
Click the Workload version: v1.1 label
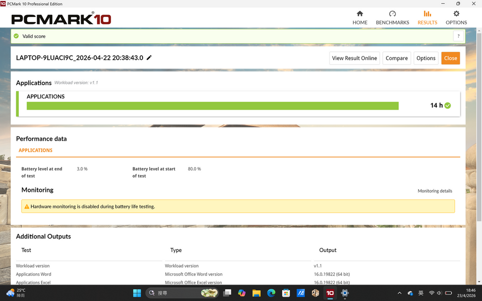click(x=76, y=83)
